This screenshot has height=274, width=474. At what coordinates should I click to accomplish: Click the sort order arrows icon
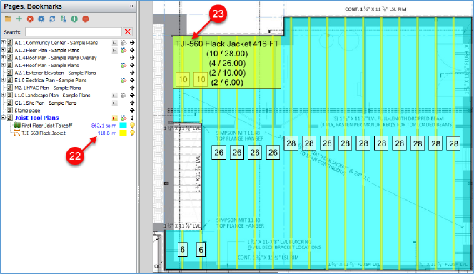[x=64, y=19]
